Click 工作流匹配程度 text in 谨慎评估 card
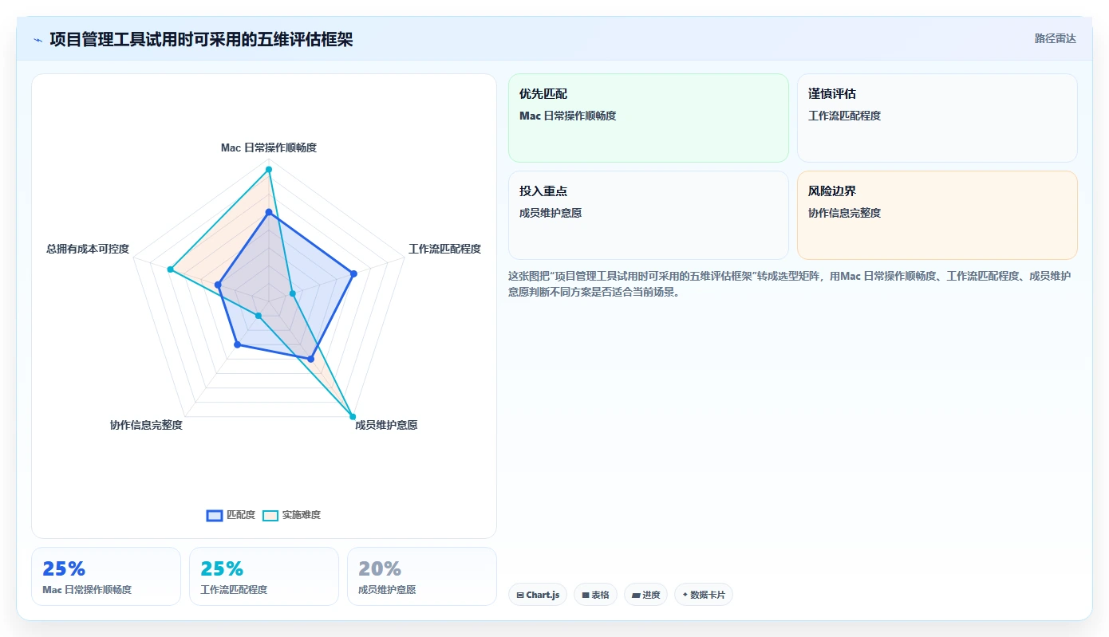 (844, 116)
